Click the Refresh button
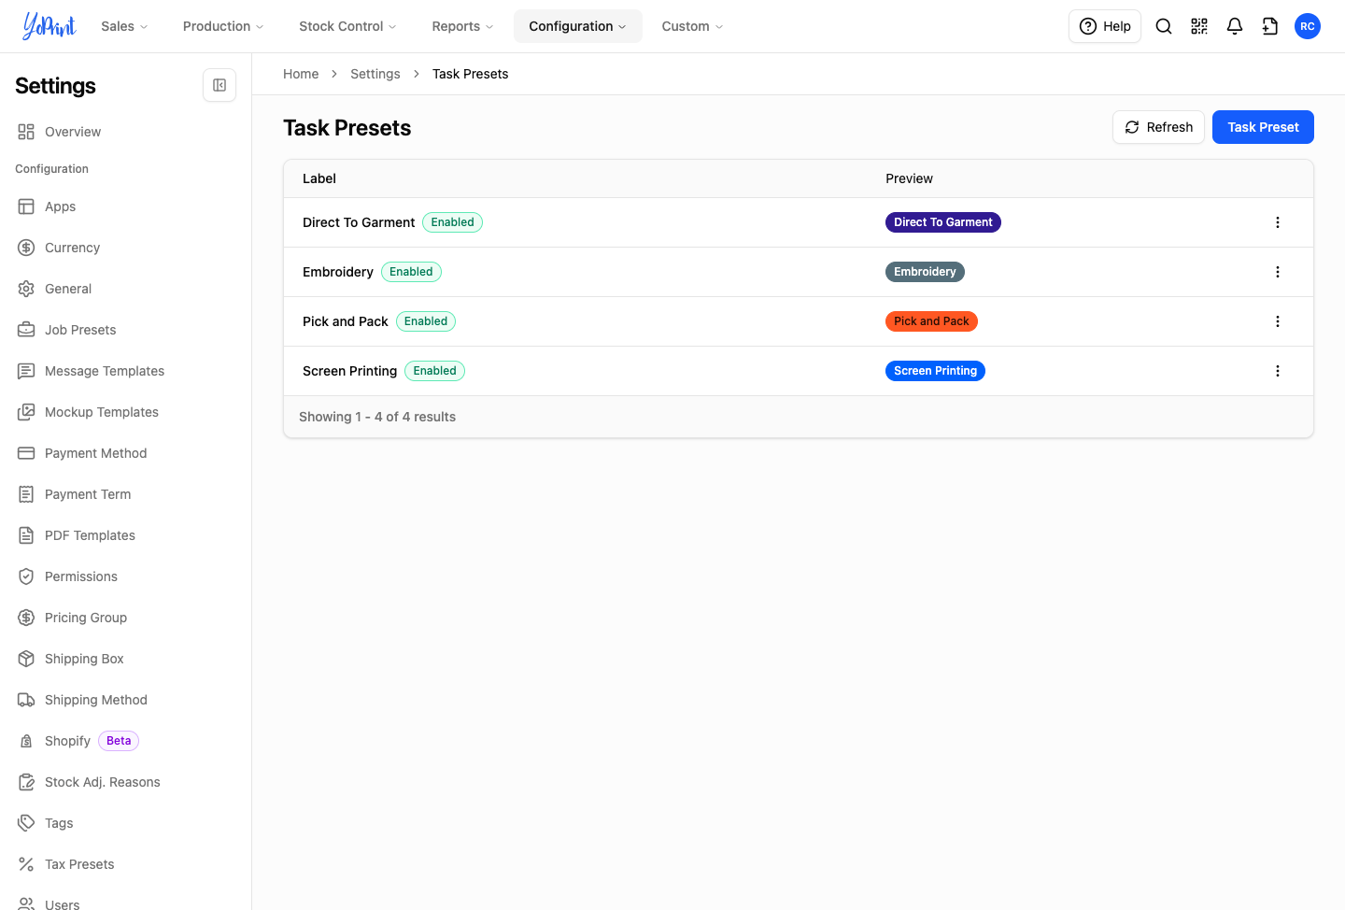Viewport: 1345px width, 910px height. click(1158, 127)
